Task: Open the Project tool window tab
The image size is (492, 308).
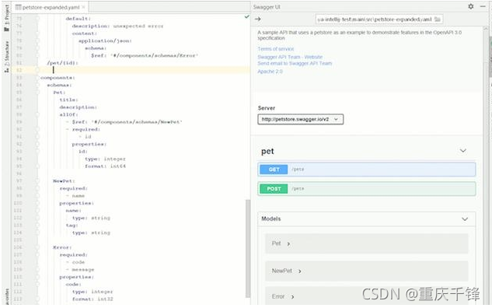Action: point(6,18)
